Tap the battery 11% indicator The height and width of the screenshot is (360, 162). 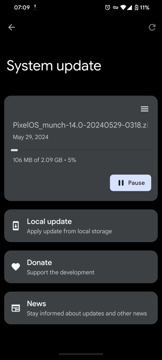tap(142, 8)
